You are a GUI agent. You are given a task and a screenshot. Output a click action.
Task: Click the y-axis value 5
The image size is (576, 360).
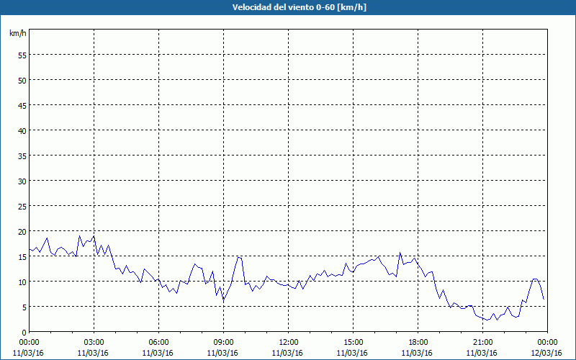point(24,307)
